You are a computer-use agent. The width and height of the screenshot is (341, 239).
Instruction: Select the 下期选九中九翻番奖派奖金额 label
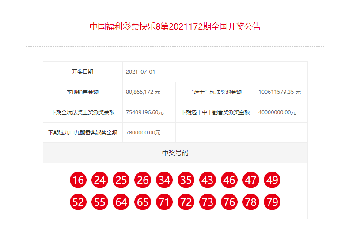83,132
